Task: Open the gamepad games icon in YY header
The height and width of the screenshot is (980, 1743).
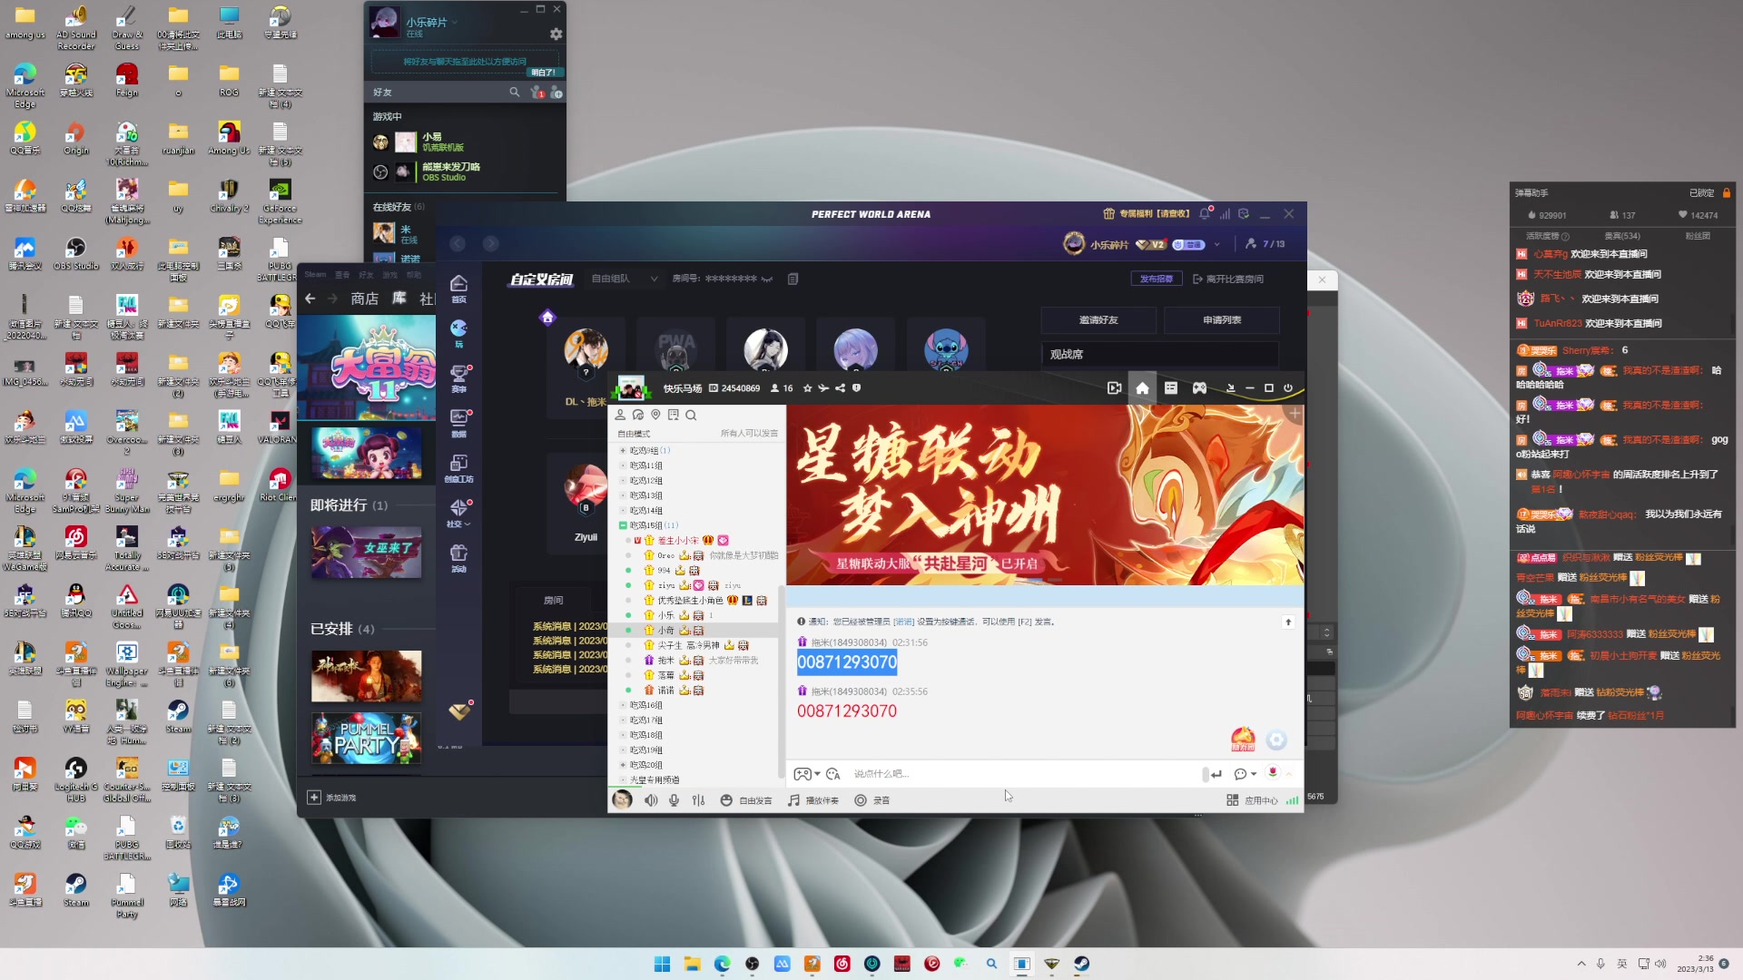Action: pyautogui.click(x=1199, y=388)
